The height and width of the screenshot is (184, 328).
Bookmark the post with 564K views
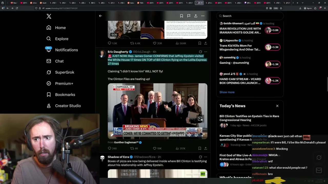coord(200,43)
